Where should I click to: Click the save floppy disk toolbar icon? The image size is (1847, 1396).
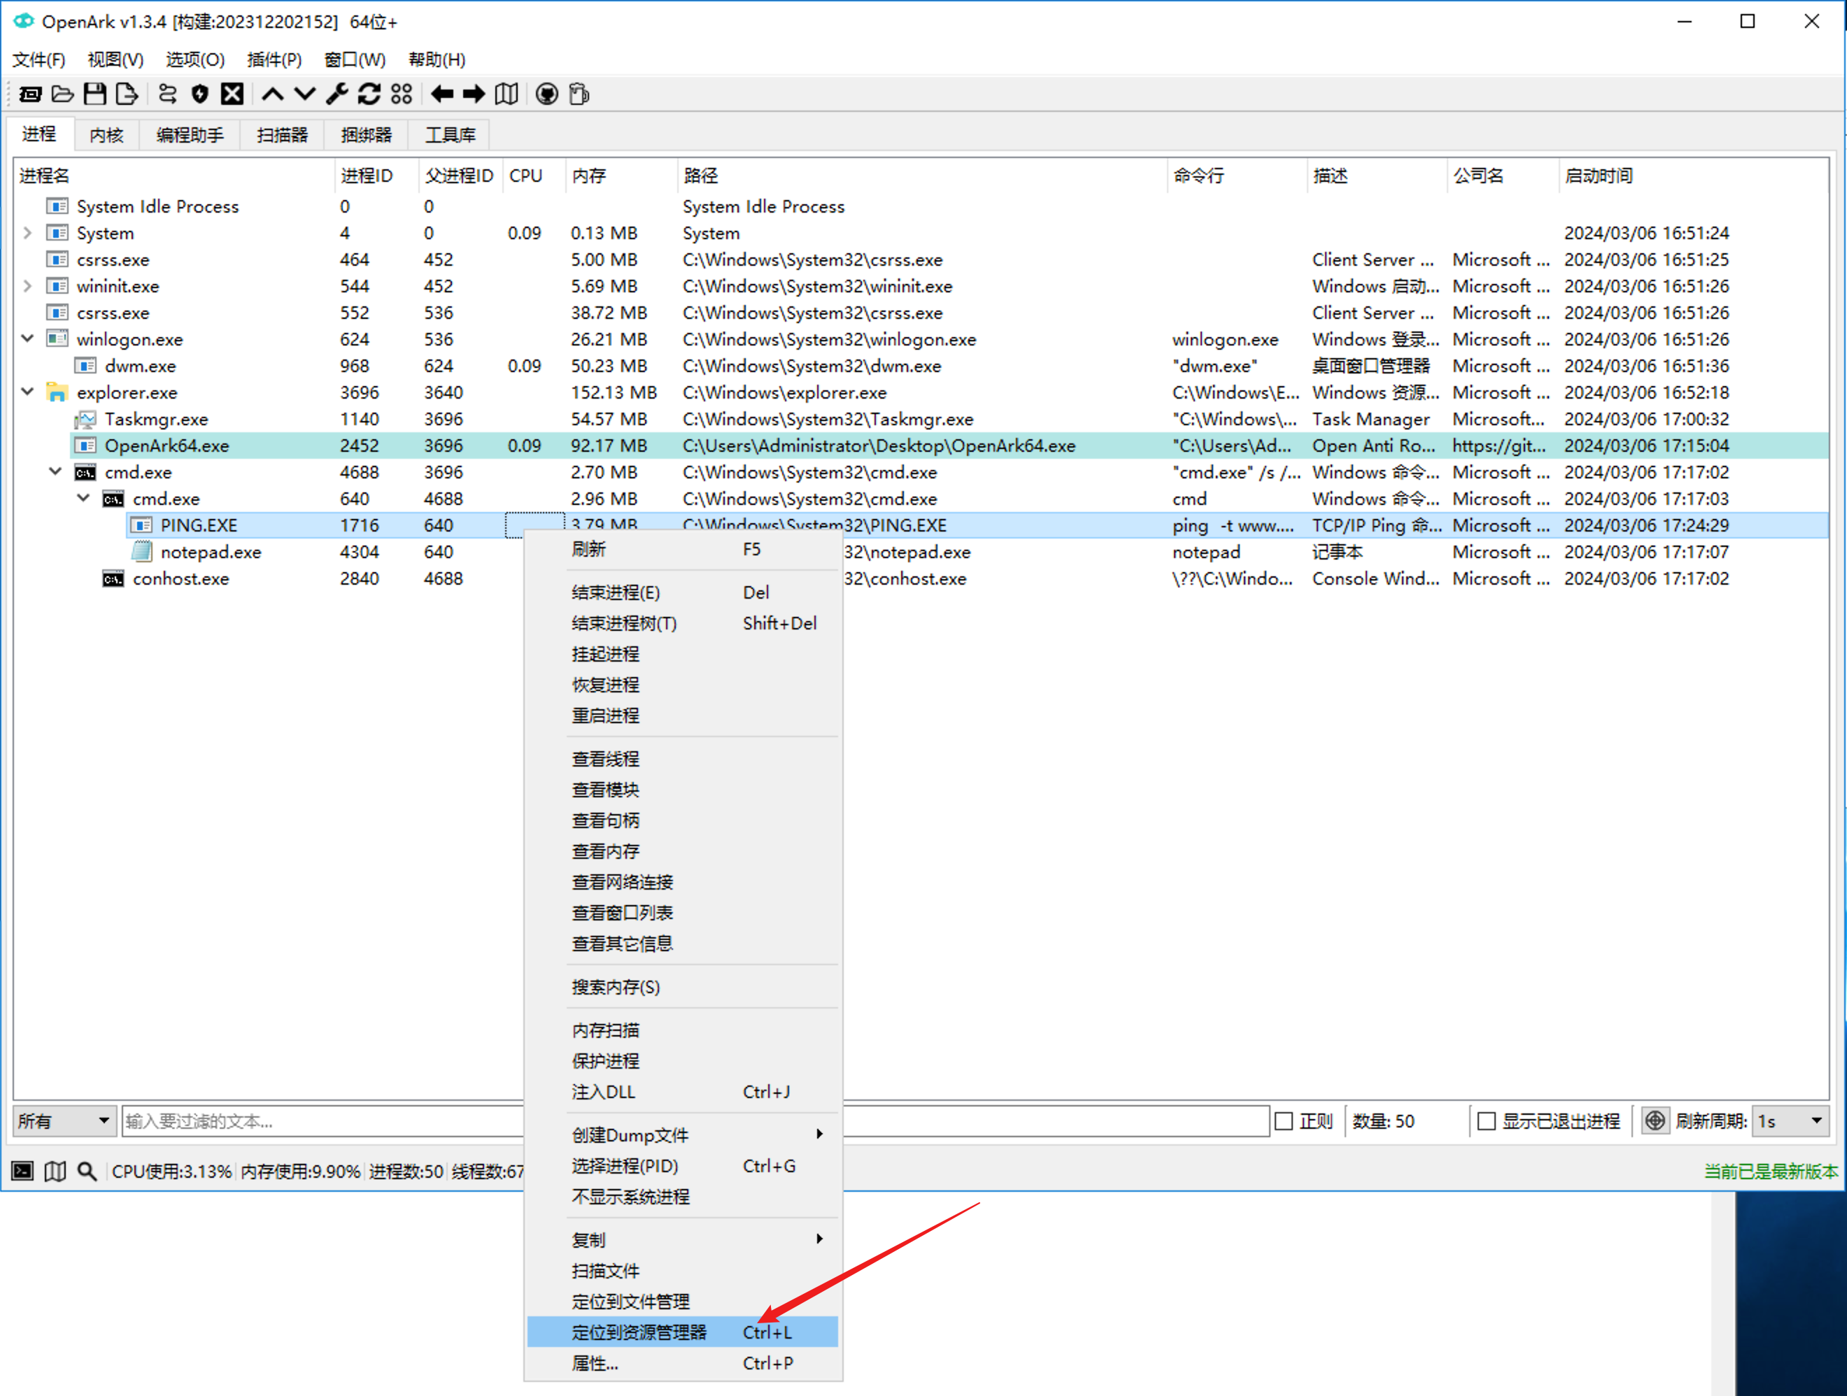tap(95, 94)
